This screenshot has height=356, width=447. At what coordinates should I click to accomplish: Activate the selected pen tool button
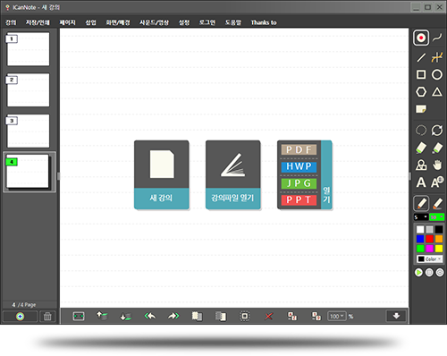pyautogui.click(x=421, y=204)
